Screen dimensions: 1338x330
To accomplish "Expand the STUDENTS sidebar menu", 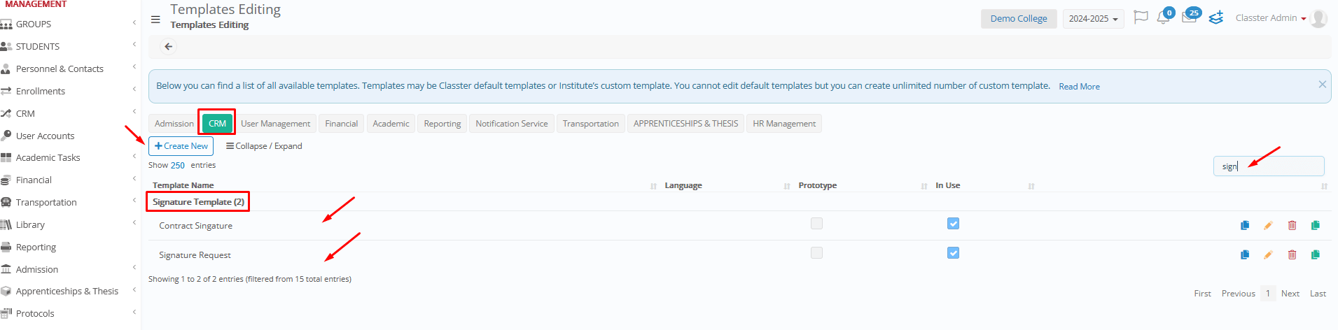I will click(x=38, y=46).
